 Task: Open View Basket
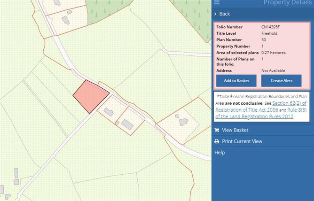[235, 130]
